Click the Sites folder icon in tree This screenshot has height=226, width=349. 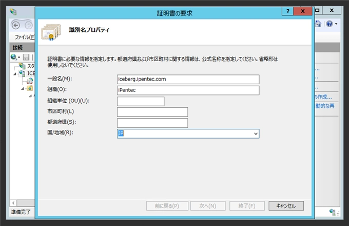point(30,88)
